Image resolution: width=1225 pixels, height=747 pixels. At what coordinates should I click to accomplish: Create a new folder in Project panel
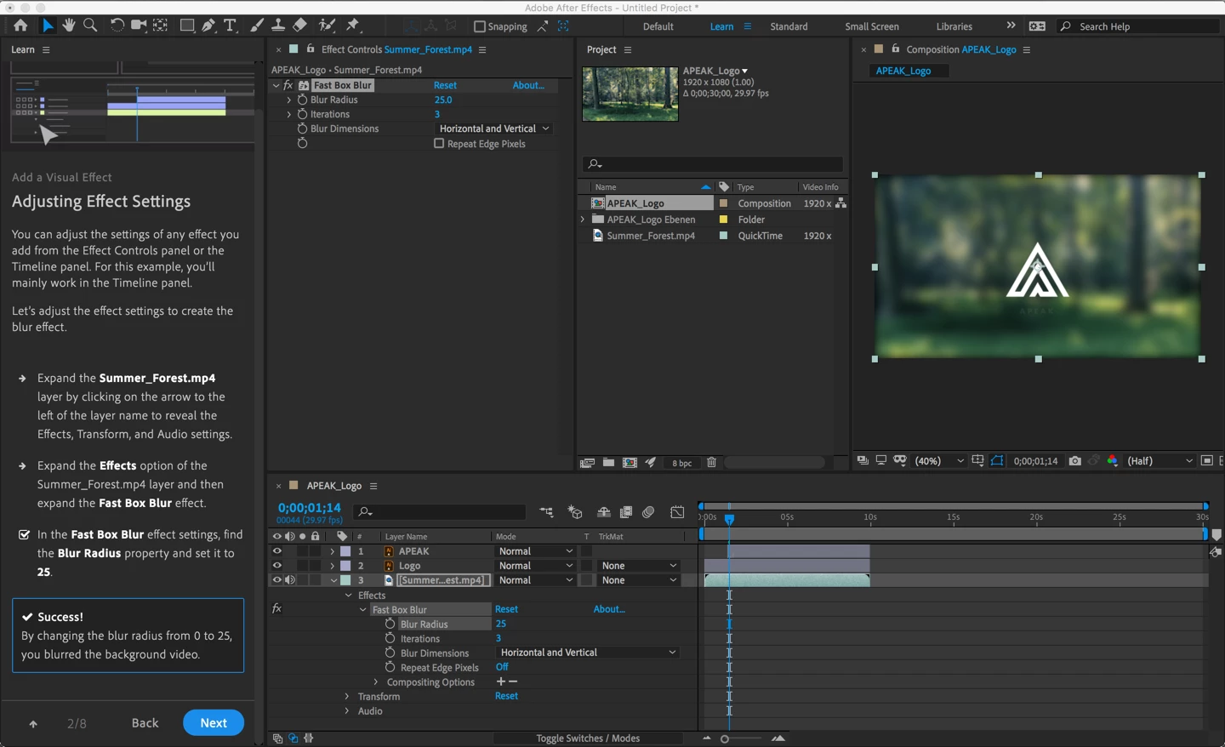[608, 463]
